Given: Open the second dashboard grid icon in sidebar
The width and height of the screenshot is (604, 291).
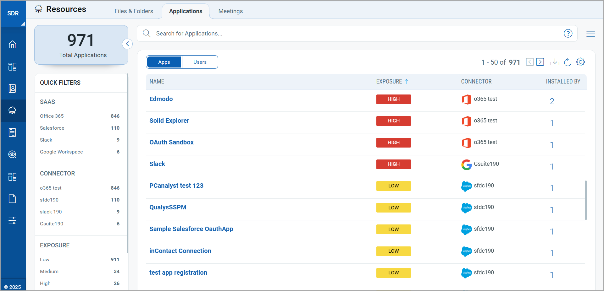Looking at the screenshot, I should pyautogui.click(x=13, y=177).
